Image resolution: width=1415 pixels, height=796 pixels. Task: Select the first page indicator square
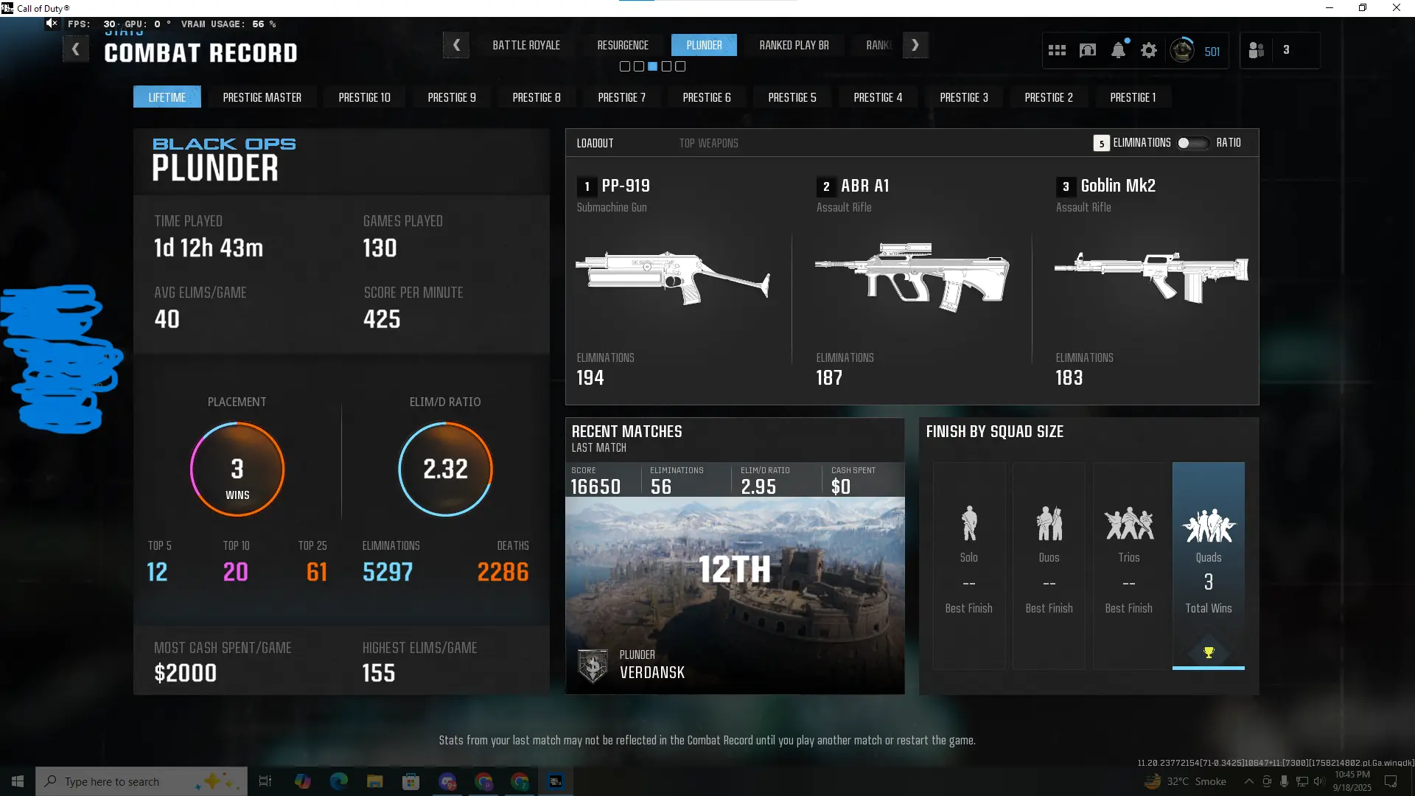[625, 66]
